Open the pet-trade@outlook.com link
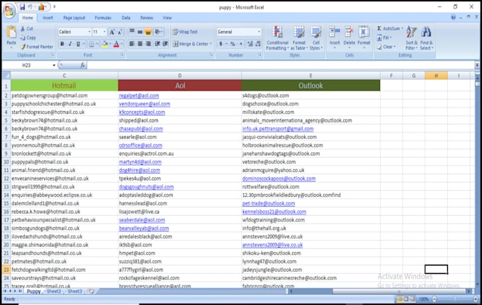 click(x=269, y=203)
